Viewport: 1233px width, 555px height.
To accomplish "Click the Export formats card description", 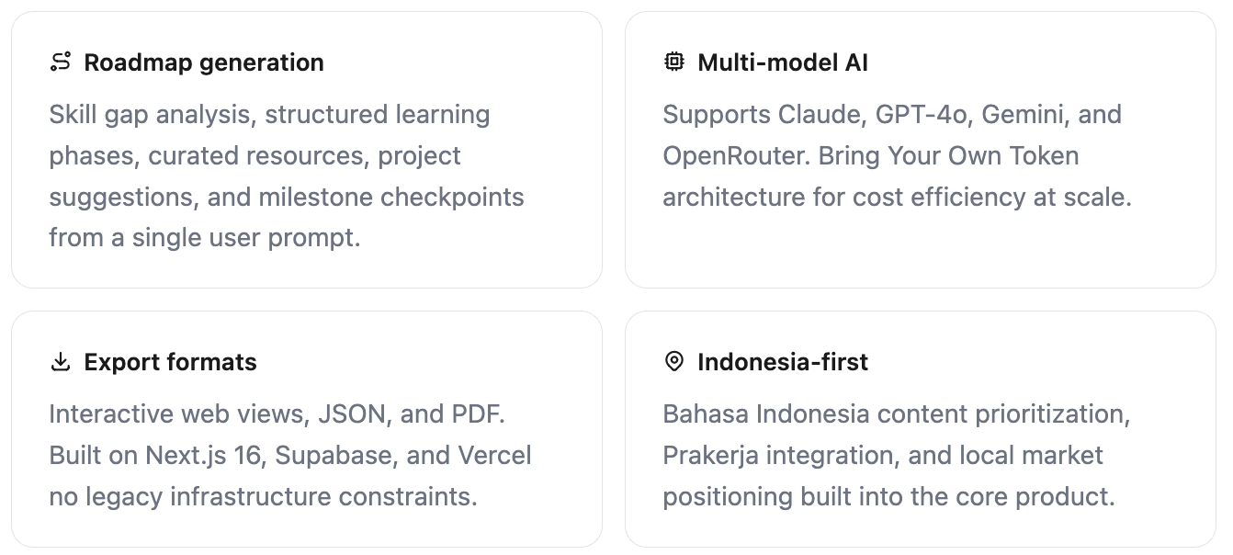I will (290, 456).
